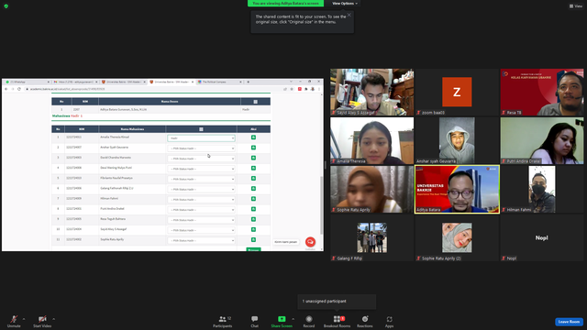Click the green Share Screen button
This screenshot has height=330, width=587.
coord(282,321)
